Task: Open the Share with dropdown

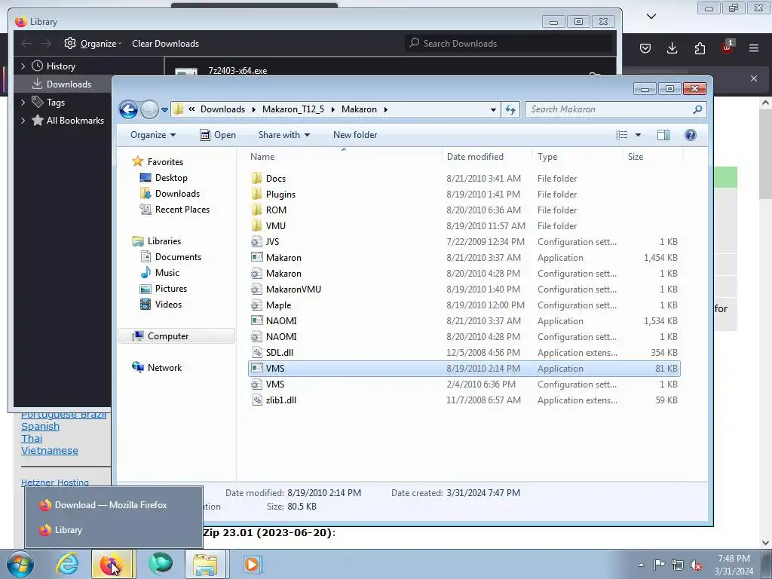Action: tap(284, 135)
